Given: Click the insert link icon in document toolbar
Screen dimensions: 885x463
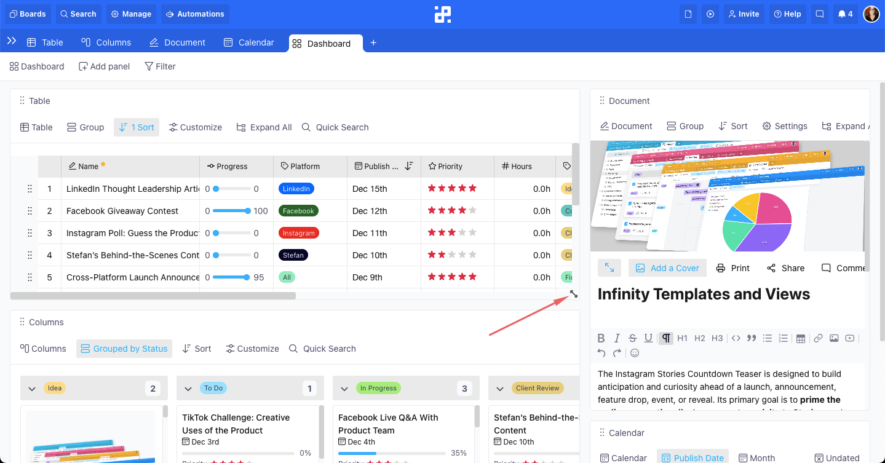Looking at the screenshot, I should click(x=817, y=338).
